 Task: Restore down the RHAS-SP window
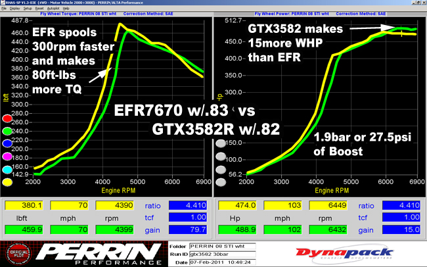(x=419, y=3)
